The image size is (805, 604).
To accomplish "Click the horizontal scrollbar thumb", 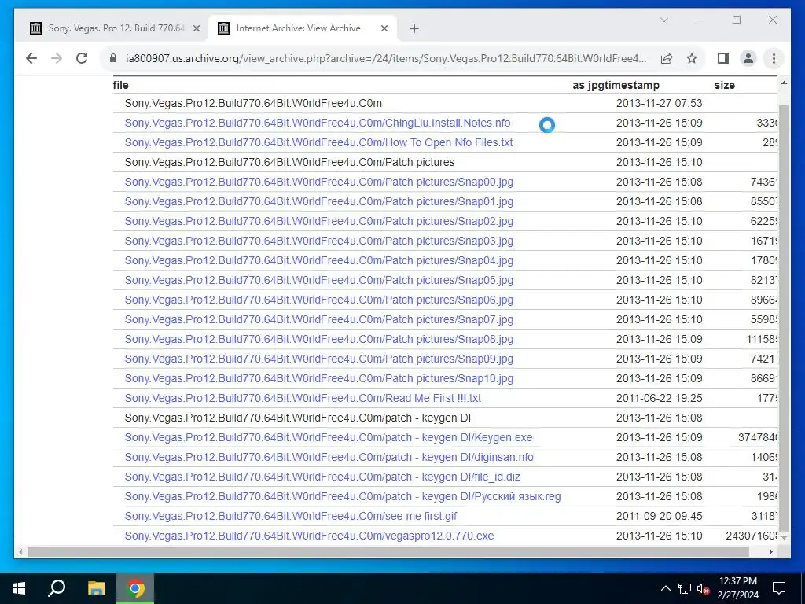I will click(x=388, y=551).
